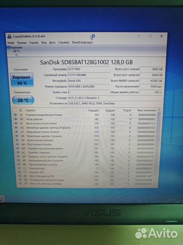Viewport: 183px width, 245px height.
Task: Click status icon of Включения/отключения row
Action: 16,123
